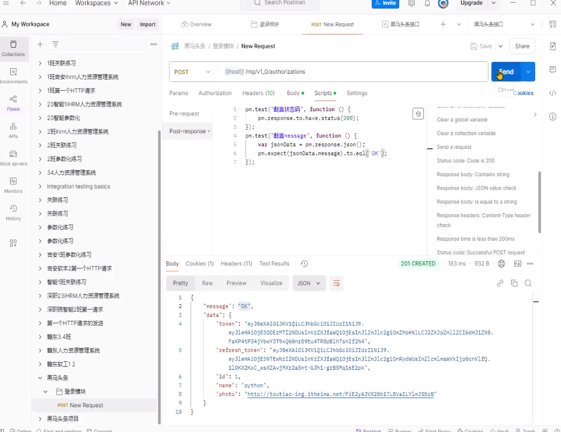Open the environment quick look icon
This screenshot has width=561, height=432.
tap(553, 24)
